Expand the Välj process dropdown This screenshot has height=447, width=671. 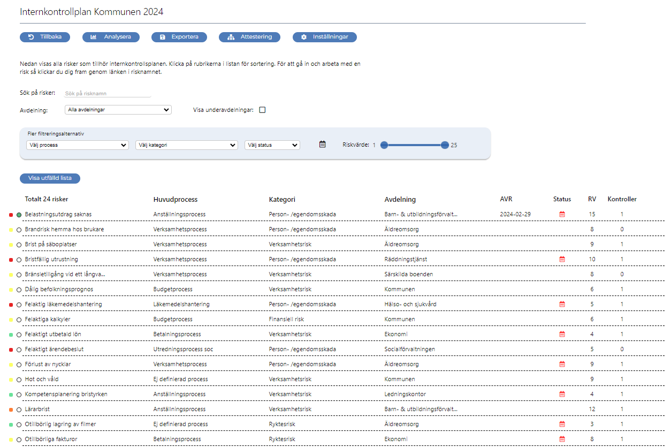pos(77,145)
